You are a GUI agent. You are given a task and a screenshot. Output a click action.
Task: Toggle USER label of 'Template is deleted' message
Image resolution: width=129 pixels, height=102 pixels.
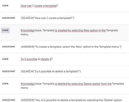(5, 84)
